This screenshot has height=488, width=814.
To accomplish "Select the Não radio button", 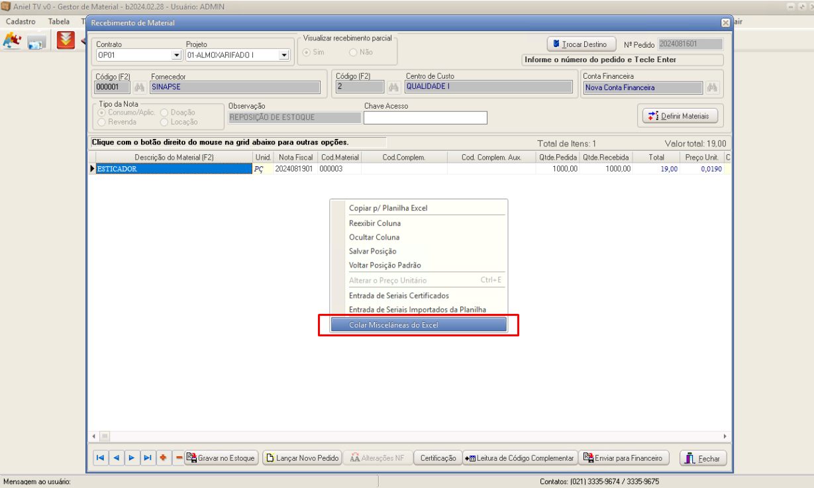I will click(x=353, y=52).
